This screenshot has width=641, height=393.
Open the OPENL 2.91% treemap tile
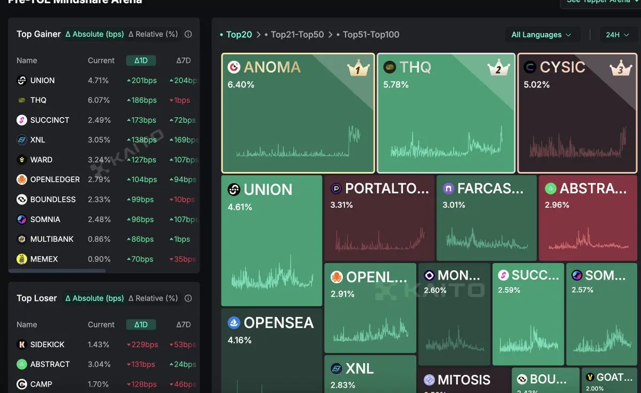pos(370,308)
